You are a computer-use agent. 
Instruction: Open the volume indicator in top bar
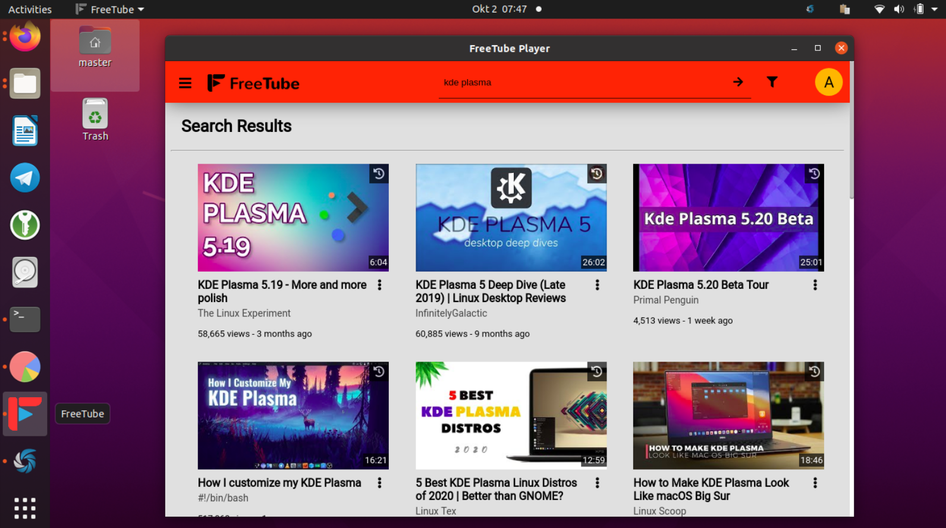(899, 9)
